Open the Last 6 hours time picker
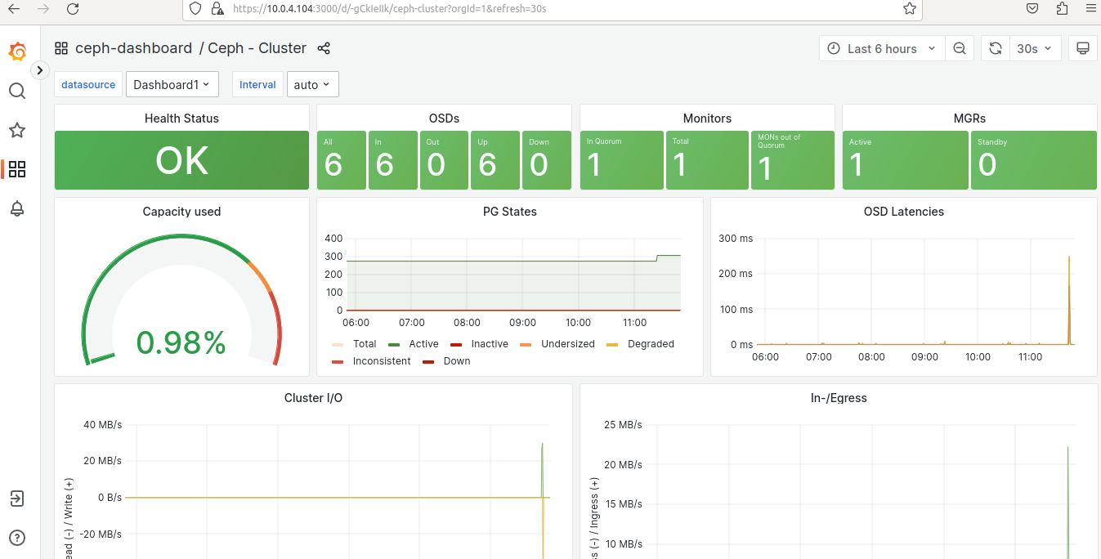 [882, 49]
